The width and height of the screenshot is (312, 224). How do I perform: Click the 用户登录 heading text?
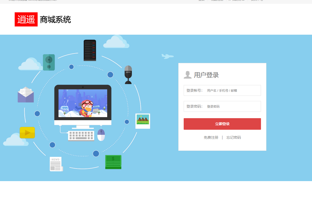pyautogui.click(x=206, y=75)
